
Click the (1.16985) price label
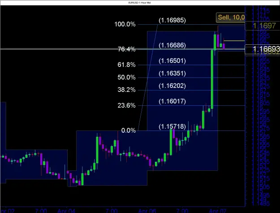pos(172,20)
